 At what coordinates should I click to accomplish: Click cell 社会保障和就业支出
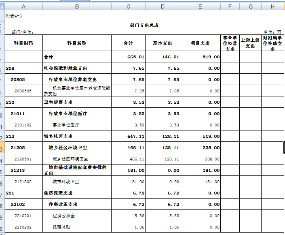pyautogui.click(x=77, y=68)
